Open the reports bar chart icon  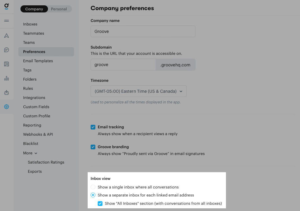(x=7, y=78)
